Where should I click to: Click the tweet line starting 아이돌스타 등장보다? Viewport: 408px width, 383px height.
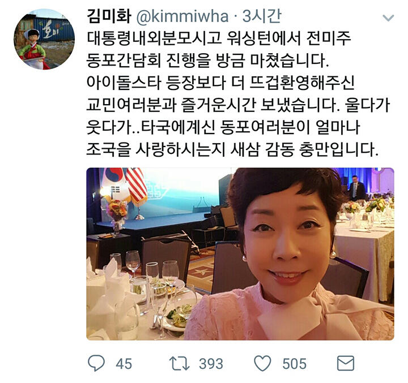[220, 83]
